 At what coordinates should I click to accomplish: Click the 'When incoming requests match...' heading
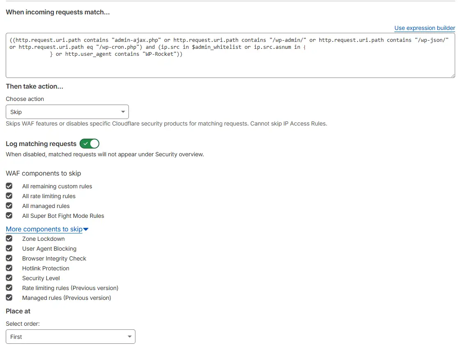[58, 12]
